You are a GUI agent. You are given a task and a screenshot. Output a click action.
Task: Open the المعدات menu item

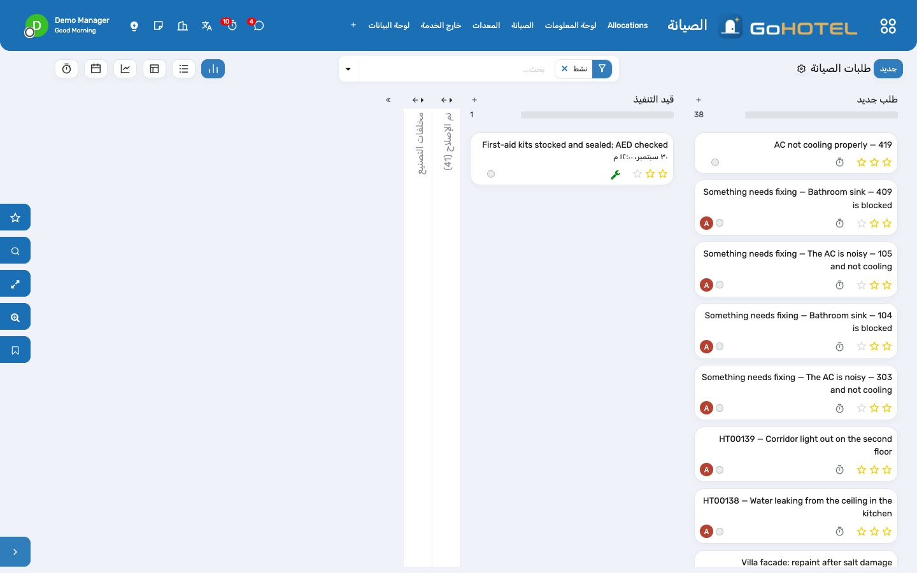(486, 25)
